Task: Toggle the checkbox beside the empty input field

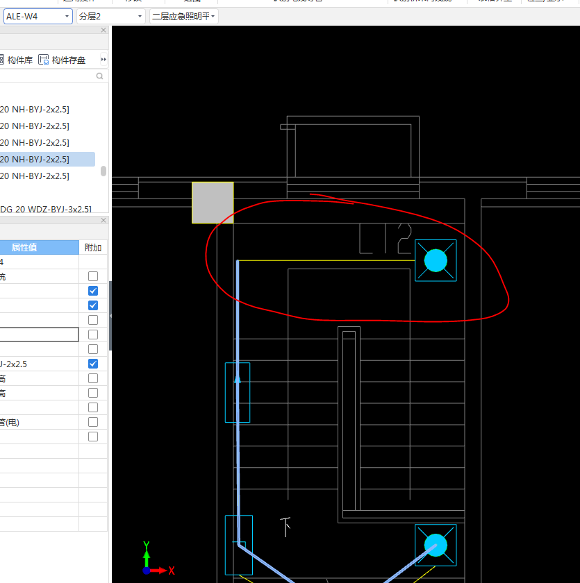Action: (x=93, y=335)
